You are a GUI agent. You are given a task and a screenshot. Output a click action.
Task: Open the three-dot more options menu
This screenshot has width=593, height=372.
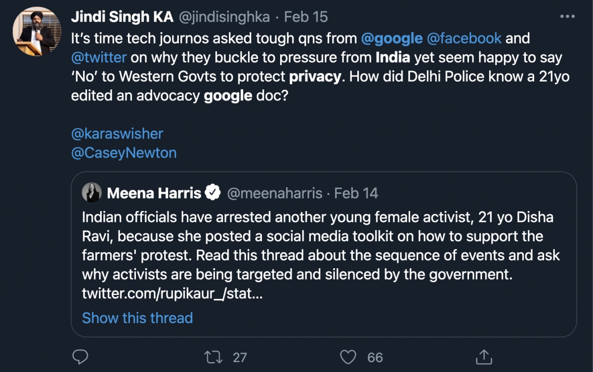pyautogui.click(x=567, y=16)
